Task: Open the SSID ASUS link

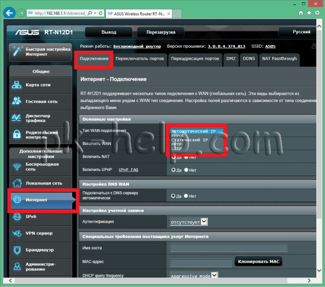Action: click(270, 46)
